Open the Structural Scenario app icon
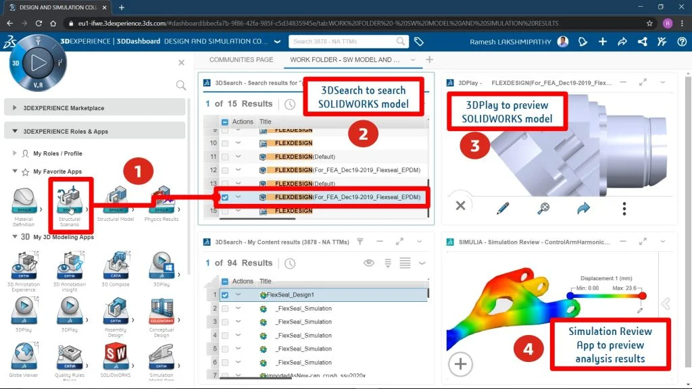The height and width of the screenshot is (389, 692). [x=69, y=201]
